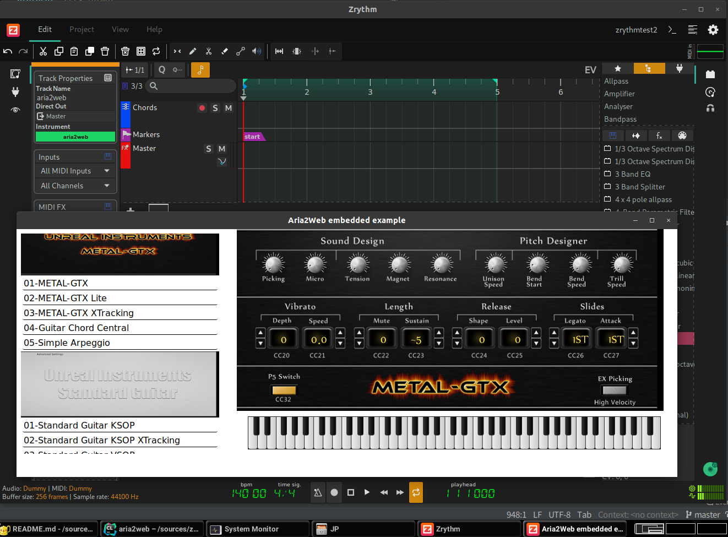Viewport: 728px width, 537px height.
Task: Show the plugin authors plug tab
Action: 680,68
